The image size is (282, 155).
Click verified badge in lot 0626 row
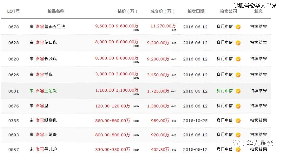(x=238, y=75)
